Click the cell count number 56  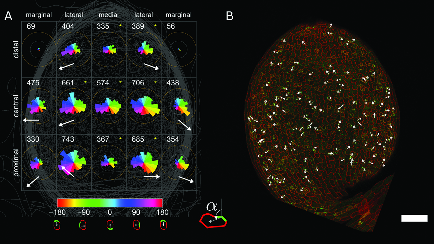click(x=171, y=26)
